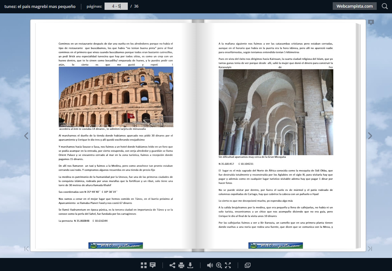Click the Great Mosque arches photo
Image resolution: width=392 pixels, height=271 pixels.
(276, 112)
